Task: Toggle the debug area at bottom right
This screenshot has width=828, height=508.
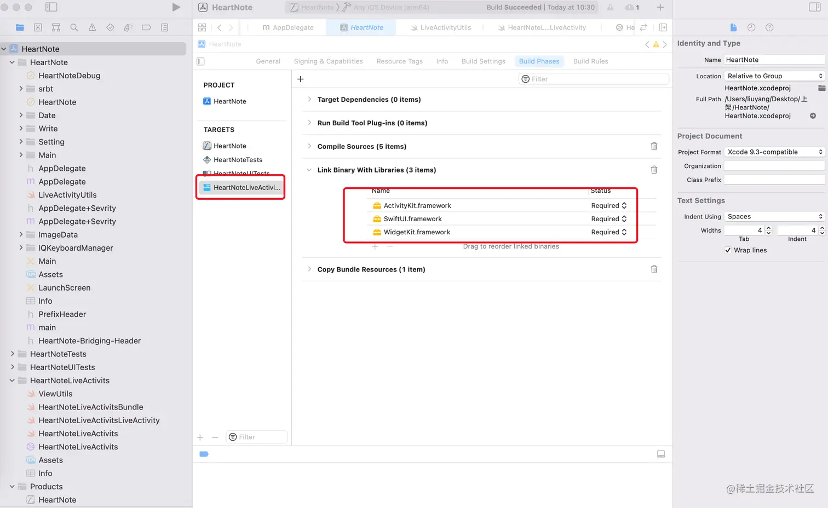Action: (x=661, y=454)
